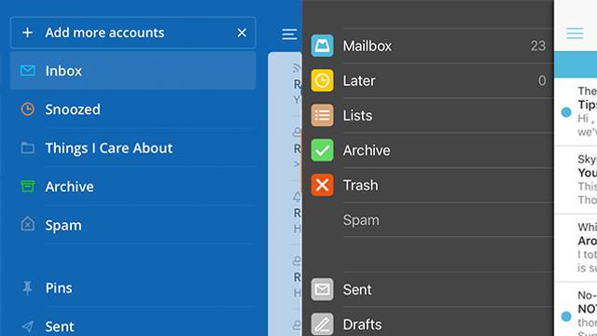Click unread dot beside the Tips message

566,112
